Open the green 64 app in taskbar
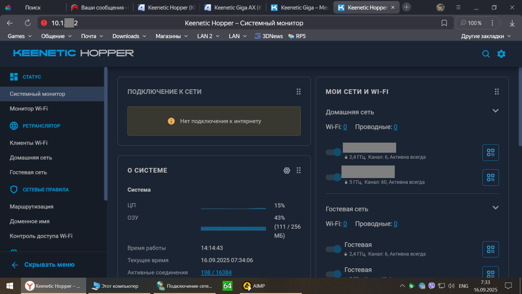 (x=228, y=286)
